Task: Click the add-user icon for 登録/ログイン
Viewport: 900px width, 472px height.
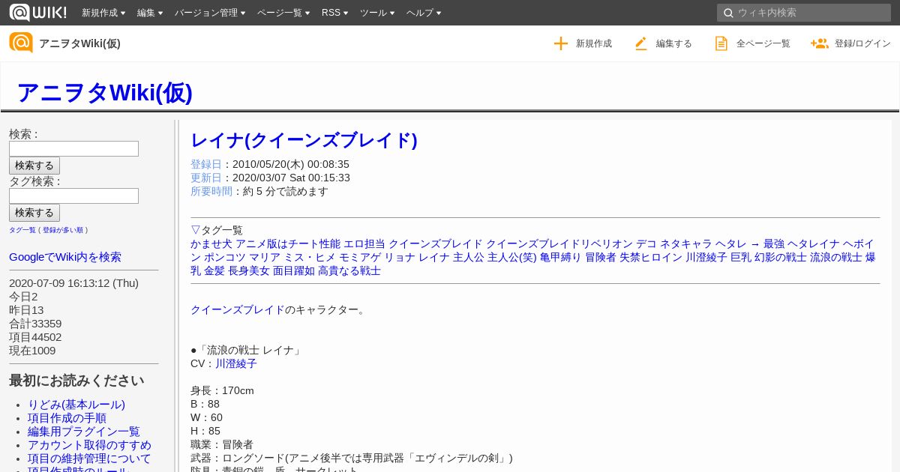Action: click(x=819, y=43)
